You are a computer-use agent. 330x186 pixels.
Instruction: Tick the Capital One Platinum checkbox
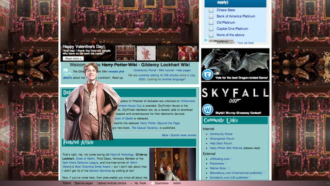[211, 29]
